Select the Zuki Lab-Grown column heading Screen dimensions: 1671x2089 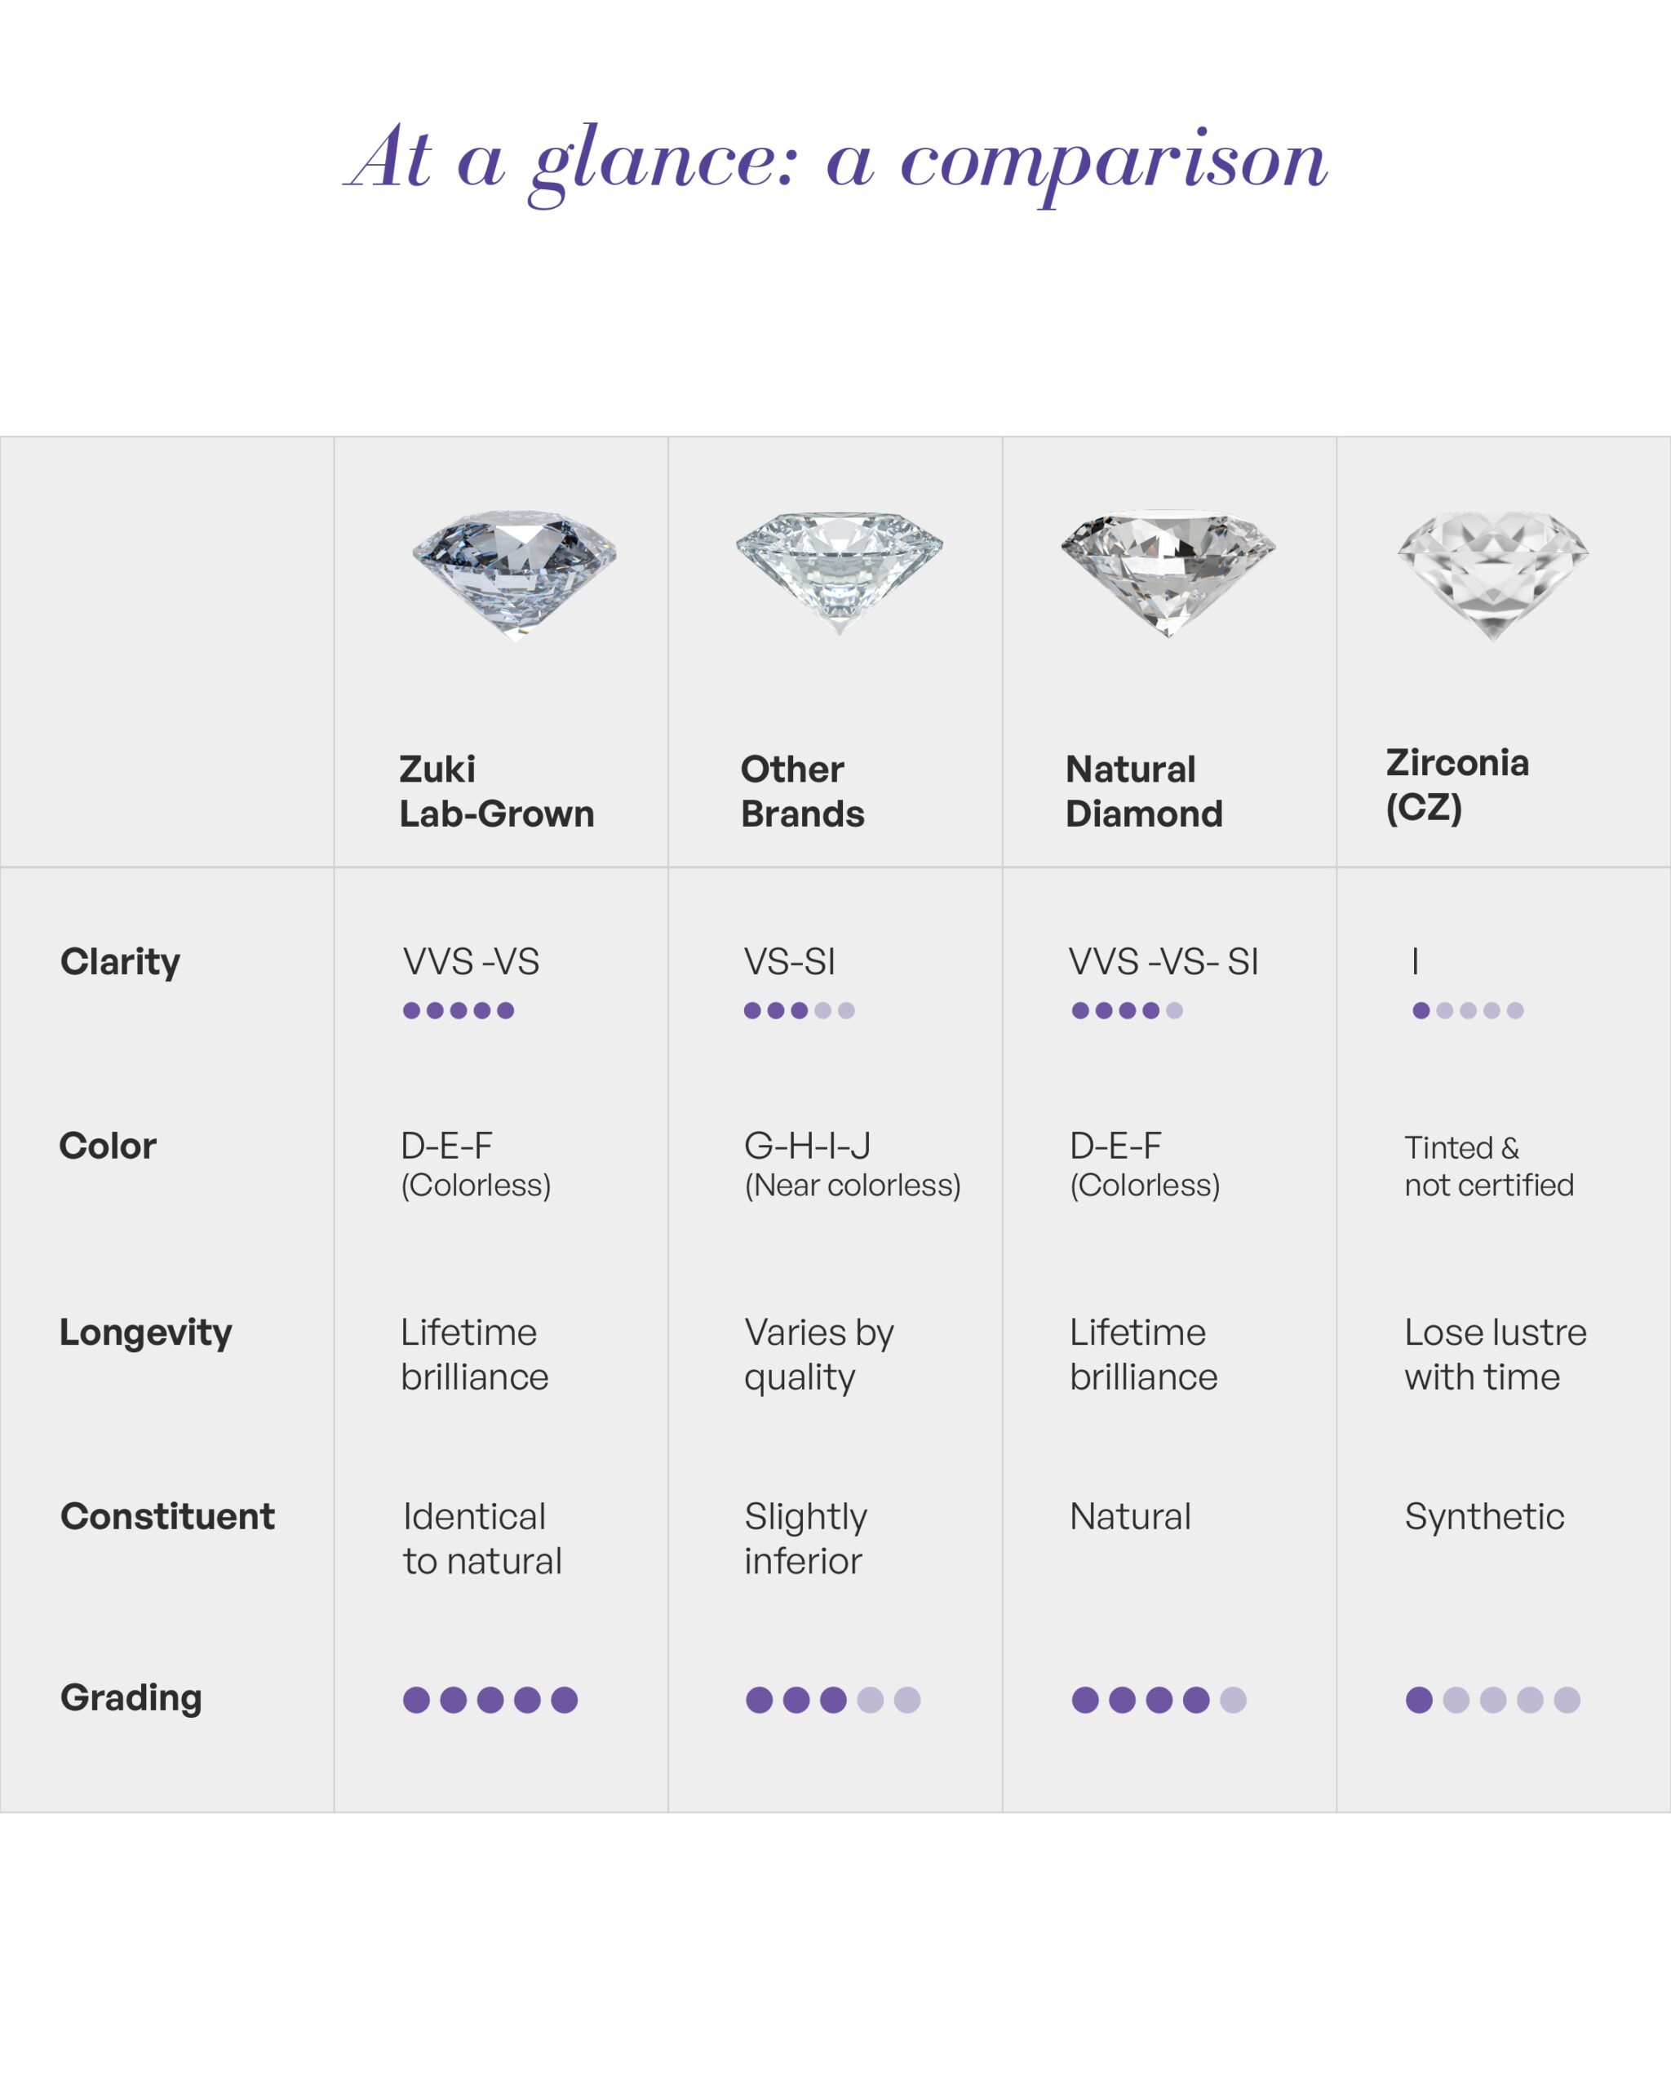pyautogui.click(x=497, y=792)
